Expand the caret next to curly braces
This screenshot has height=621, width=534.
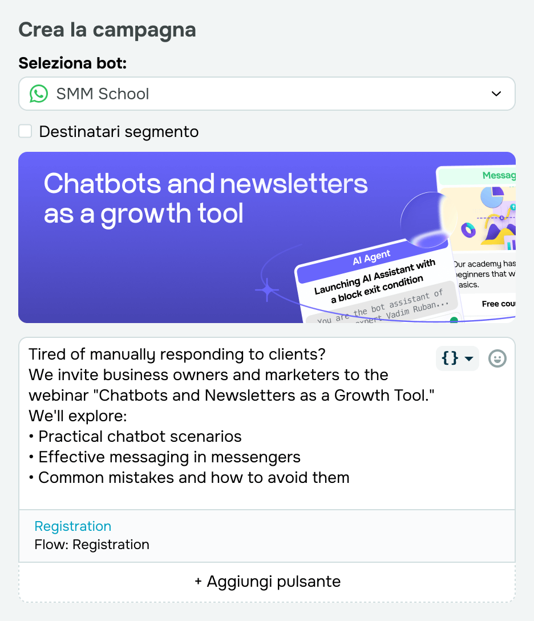[x=469, y=358]
